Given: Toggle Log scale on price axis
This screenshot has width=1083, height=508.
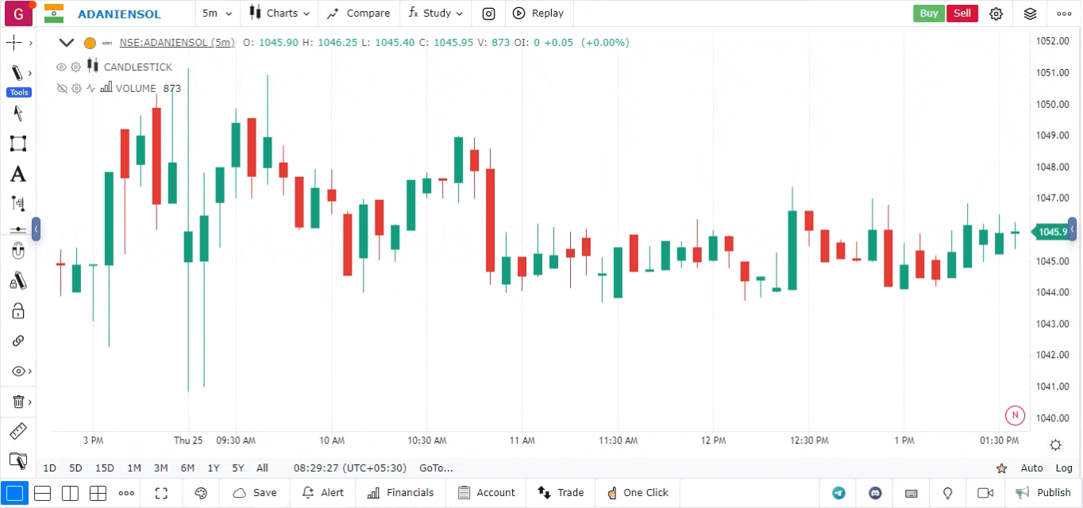Looking at the screenshot, I should pyautogui.click(x=1064, y=468).
